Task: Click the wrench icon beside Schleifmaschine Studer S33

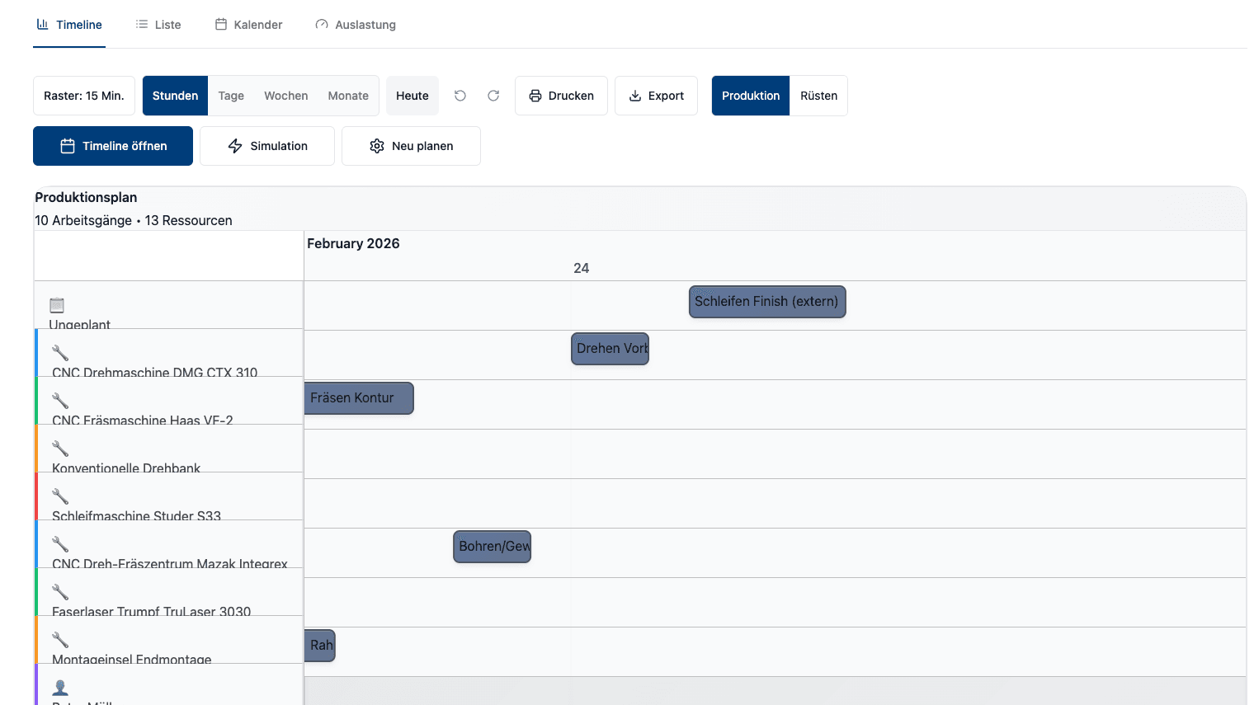Action: coord(59,496)
